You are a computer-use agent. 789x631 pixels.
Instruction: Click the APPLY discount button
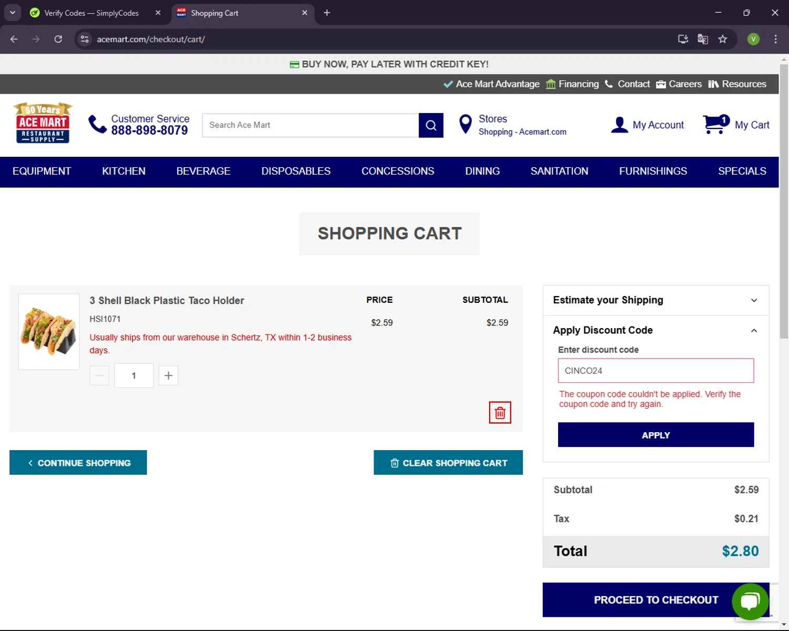pyautogui.click(x=655, y=435)
